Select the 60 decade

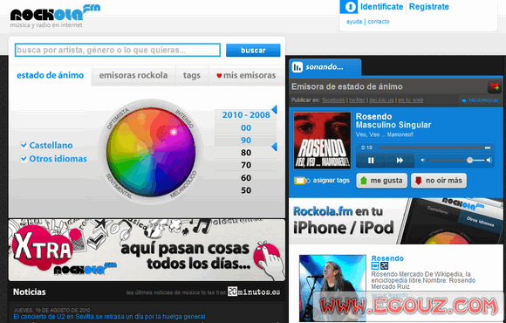tap(246, 178)
